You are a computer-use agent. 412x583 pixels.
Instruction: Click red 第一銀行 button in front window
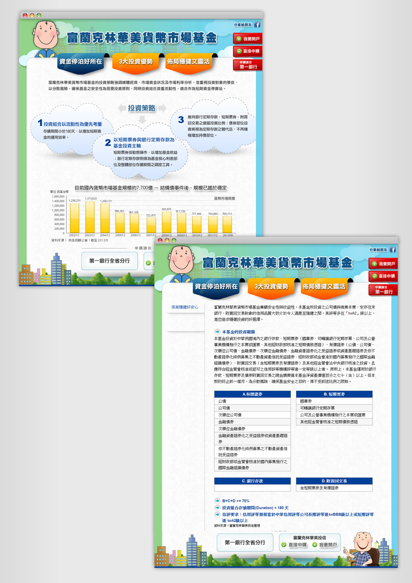click(x=383, y=290)
